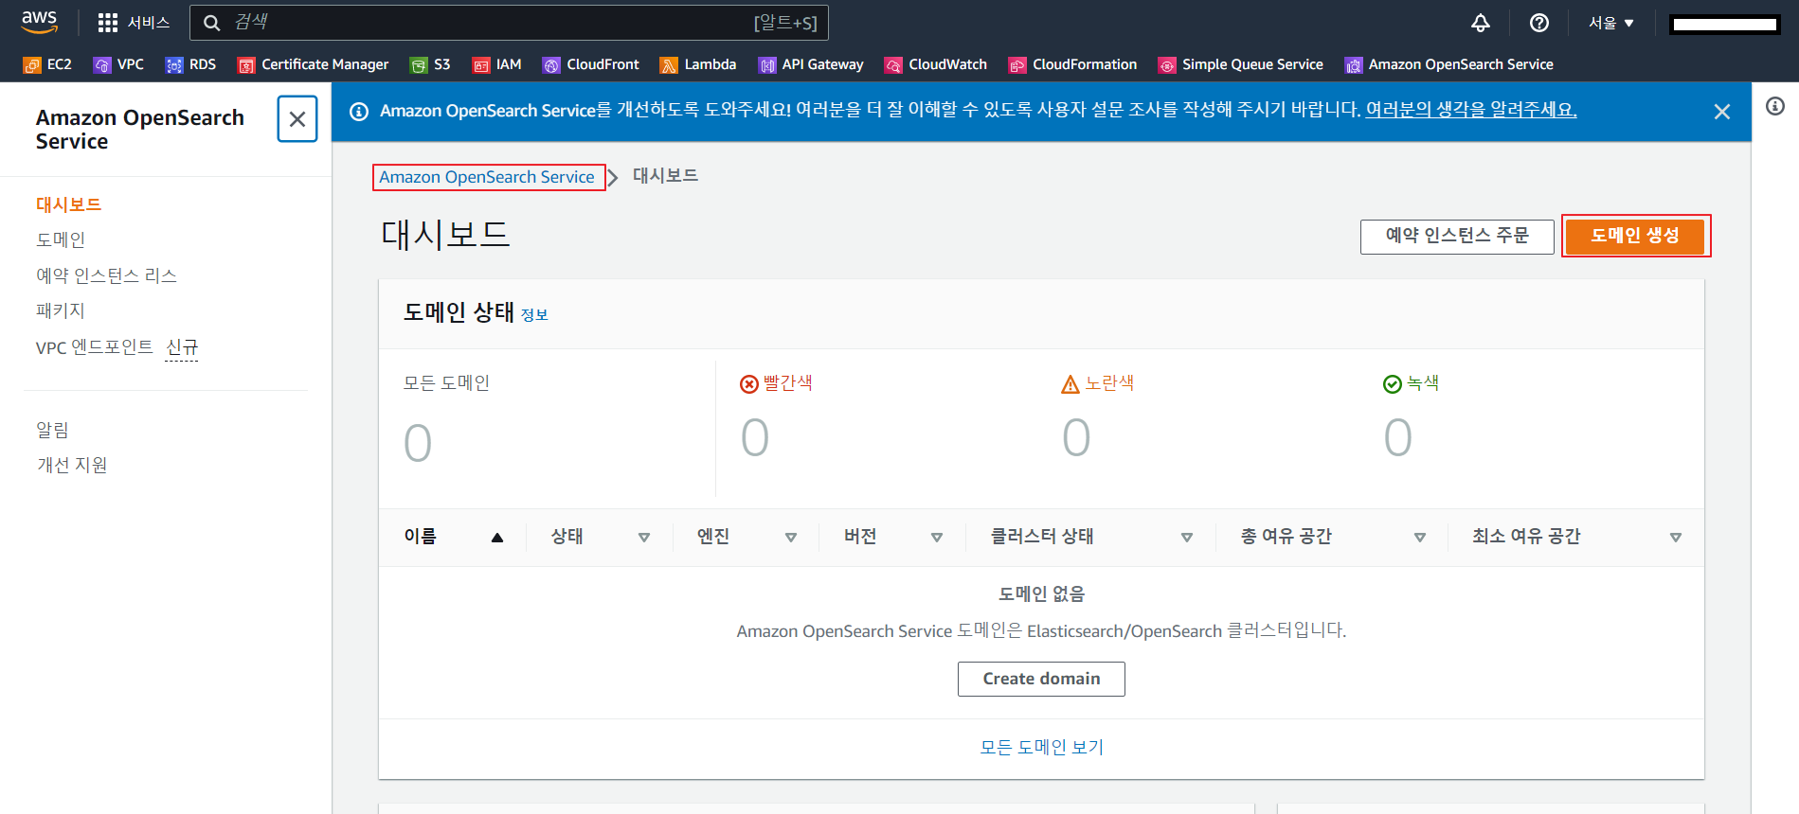Open the AWS home logo
Screen dimensions: 1799x814
click(x=40, y=22)
